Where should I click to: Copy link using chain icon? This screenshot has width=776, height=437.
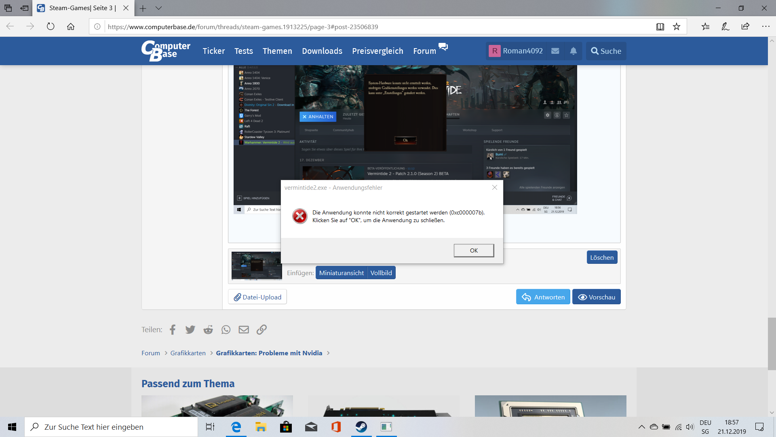click(261, 330)
